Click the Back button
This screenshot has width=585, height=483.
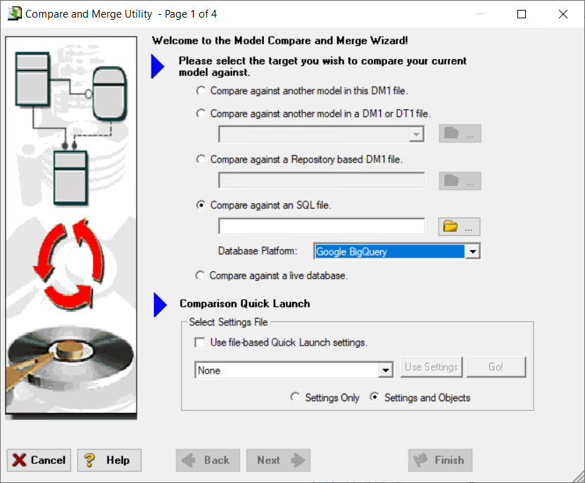[x=208, y=460]
